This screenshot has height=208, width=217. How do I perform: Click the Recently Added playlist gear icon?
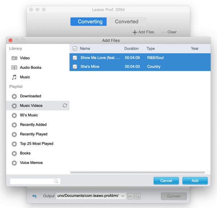tap(14, 125)
